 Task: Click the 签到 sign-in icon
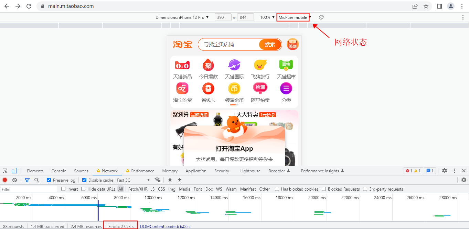click(x=292, y=44)
